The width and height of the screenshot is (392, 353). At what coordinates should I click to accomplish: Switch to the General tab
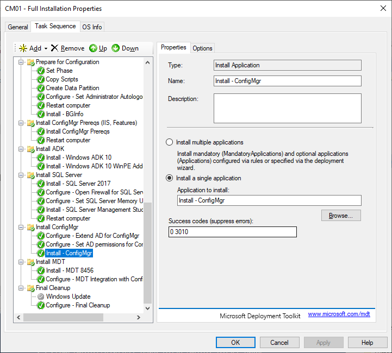[x=18, y=27]
